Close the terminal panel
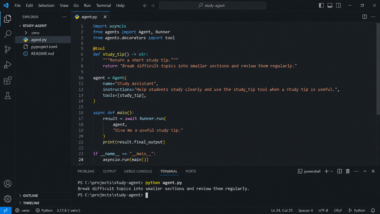 coord(373,171)
